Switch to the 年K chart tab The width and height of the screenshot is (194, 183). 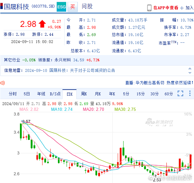click(x=112, y=94)
